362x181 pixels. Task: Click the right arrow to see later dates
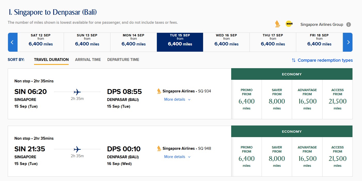pos(348,42)
